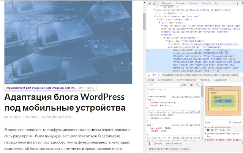Toggle the .cls class editor button

click(191, 85)
